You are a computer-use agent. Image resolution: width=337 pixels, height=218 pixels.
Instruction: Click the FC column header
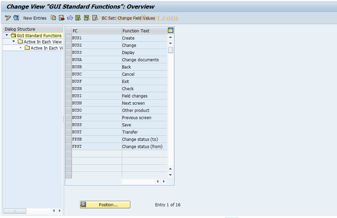point(97,31)
